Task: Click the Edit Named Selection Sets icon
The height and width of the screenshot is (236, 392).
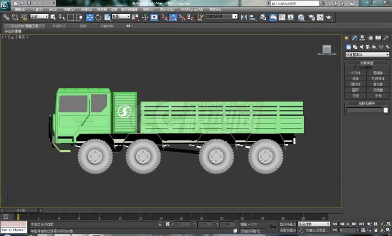Action: [200, 17]
